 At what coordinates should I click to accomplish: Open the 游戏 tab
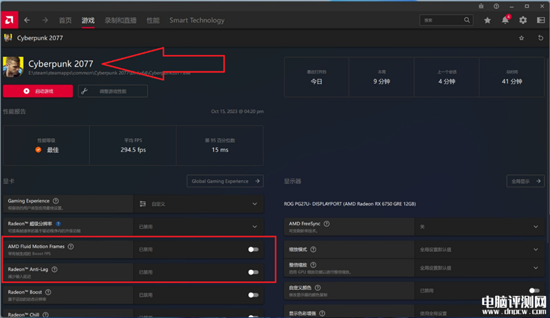88,21
